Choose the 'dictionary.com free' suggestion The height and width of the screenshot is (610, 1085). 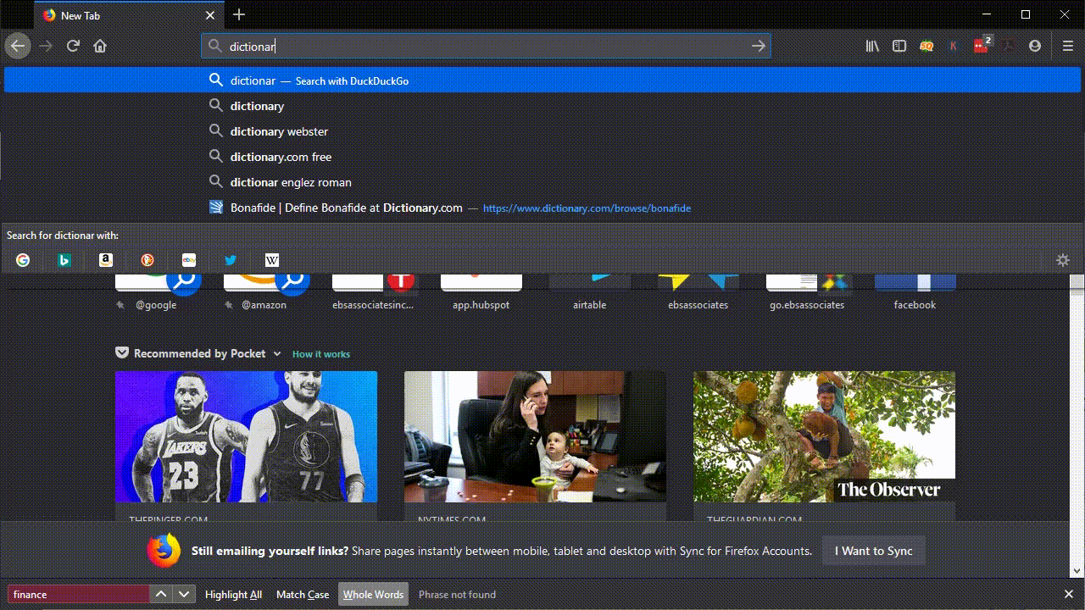[x=542, y=157]
